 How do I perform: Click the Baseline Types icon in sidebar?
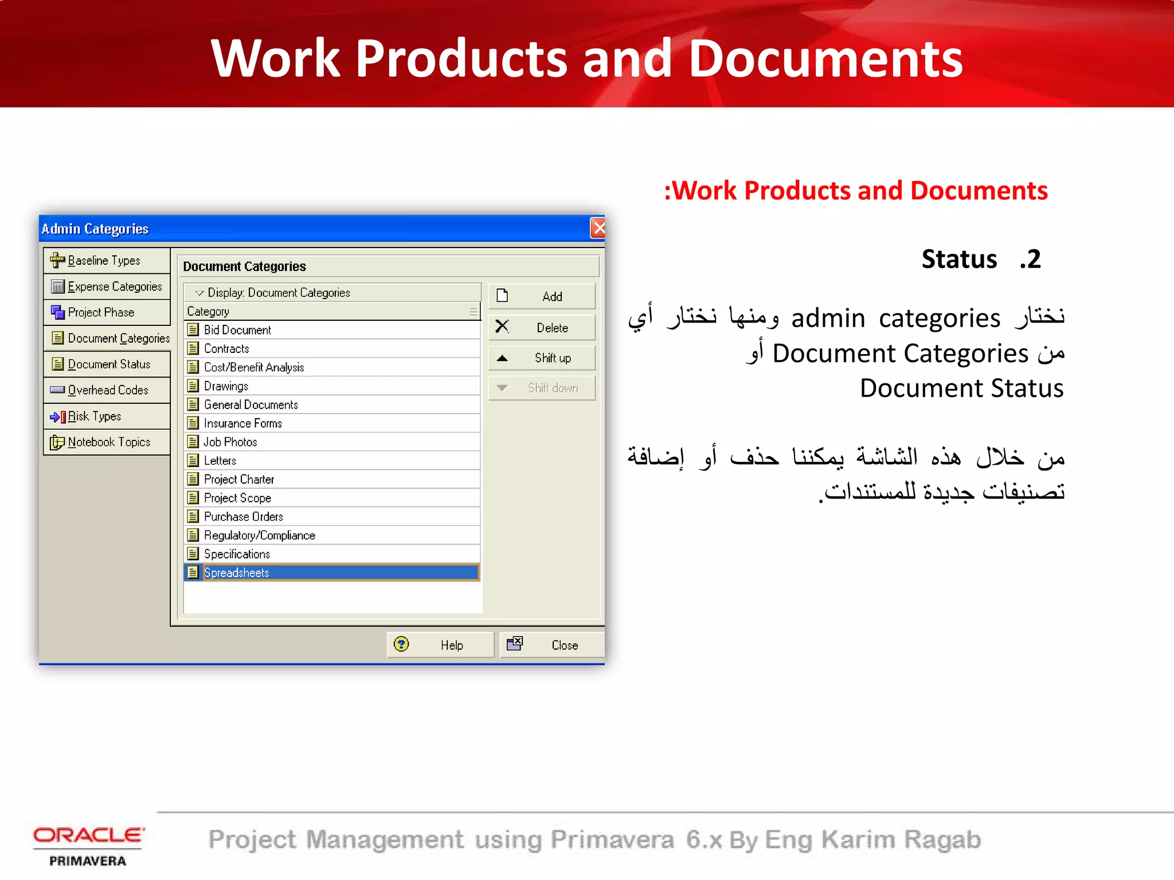click(57, 260)
